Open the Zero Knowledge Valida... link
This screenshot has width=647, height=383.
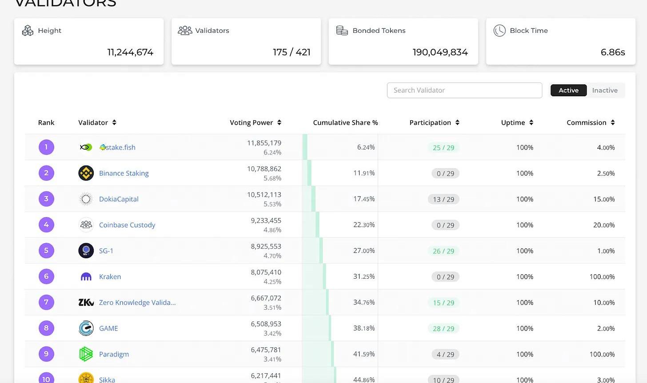pyautogui.click(x=137, y=302)
